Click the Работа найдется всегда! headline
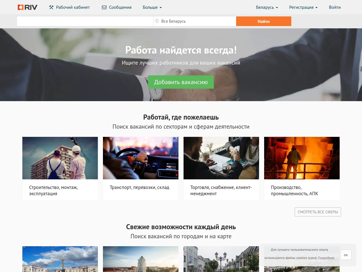 (x=181, y=50)
